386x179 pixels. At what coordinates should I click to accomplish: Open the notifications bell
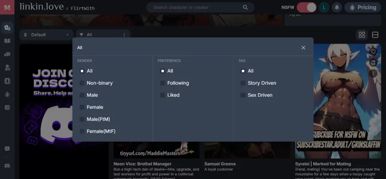click(337, 8)
